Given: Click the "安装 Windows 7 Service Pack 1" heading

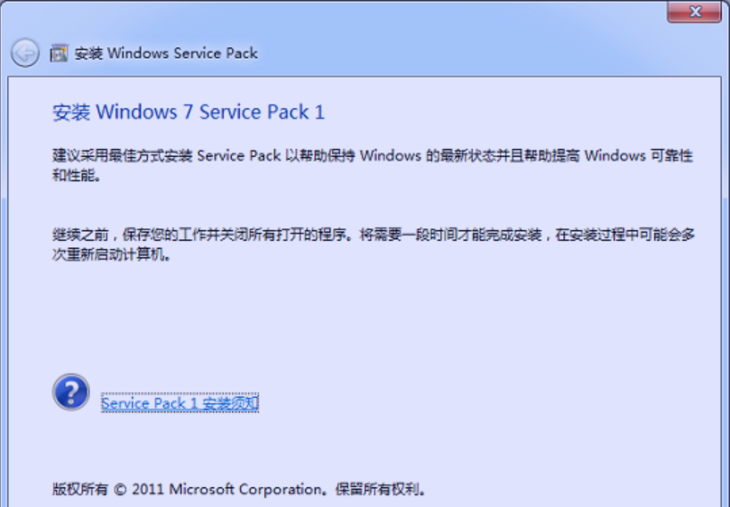Looking at the screenshot, I should point(189,113).
